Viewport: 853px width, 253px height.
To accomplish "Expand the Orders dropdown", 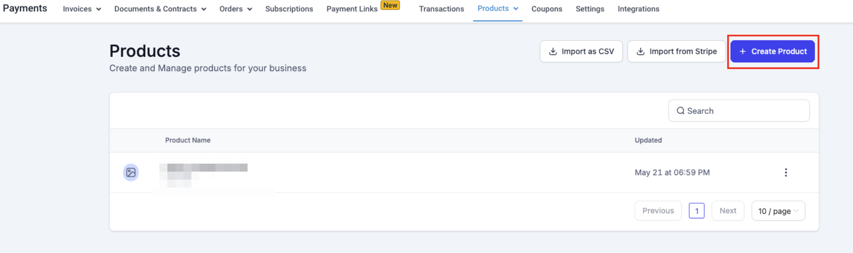I will coord(236,9).
